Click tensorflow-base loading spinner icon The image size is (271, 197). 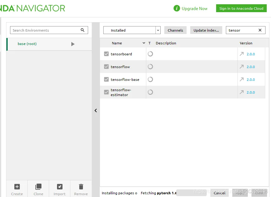(x=150, y=79)
